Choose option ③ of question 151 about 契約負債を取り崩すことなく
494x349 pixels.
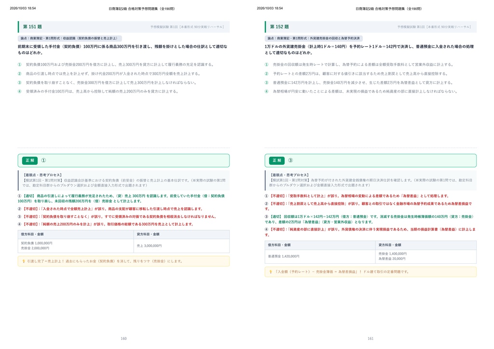click(108, 83)
